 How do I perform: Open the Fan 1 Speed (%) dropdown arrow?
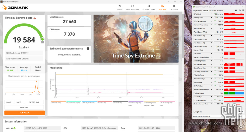click(x=212, y=29)
